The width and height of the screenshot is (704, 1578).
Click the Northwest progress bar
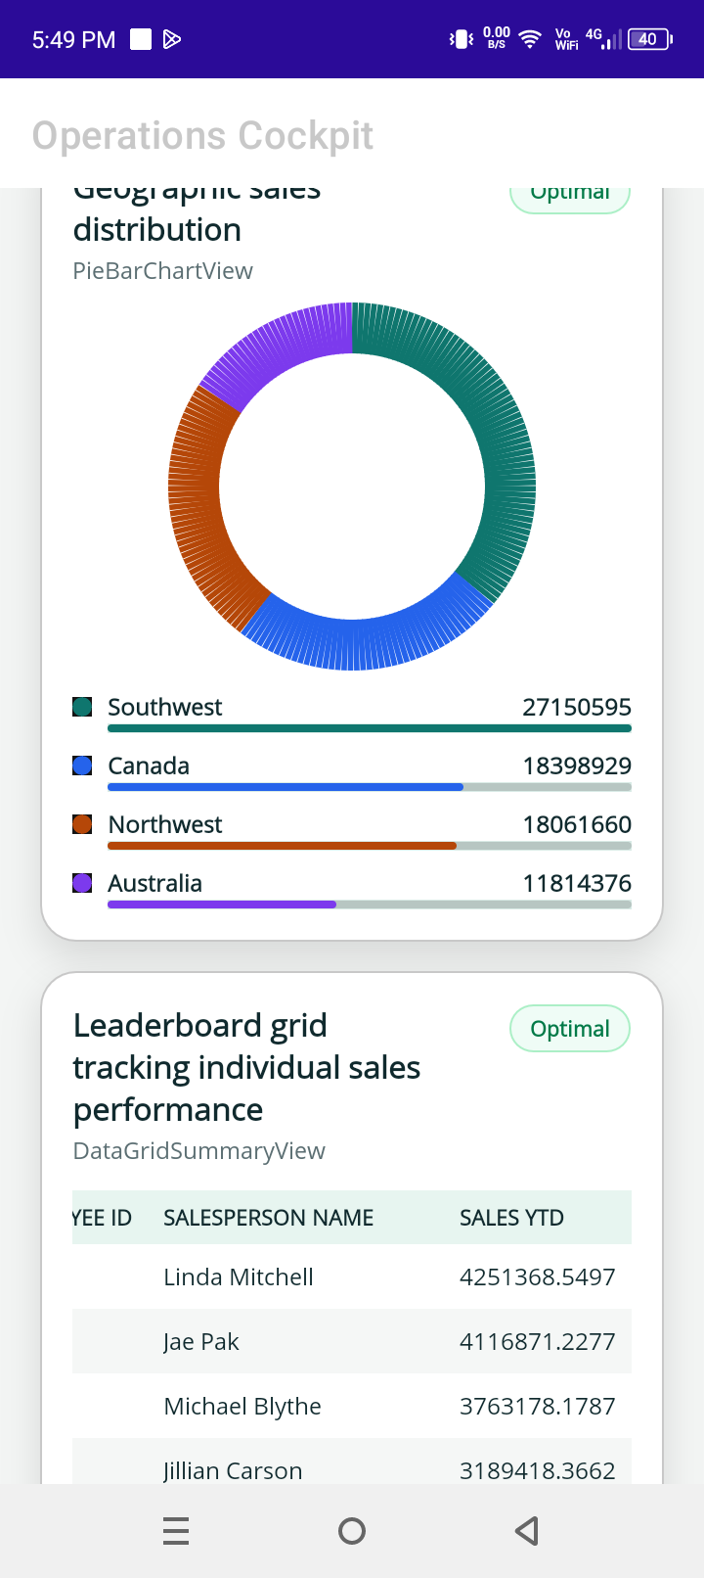(x=370, y=846)
